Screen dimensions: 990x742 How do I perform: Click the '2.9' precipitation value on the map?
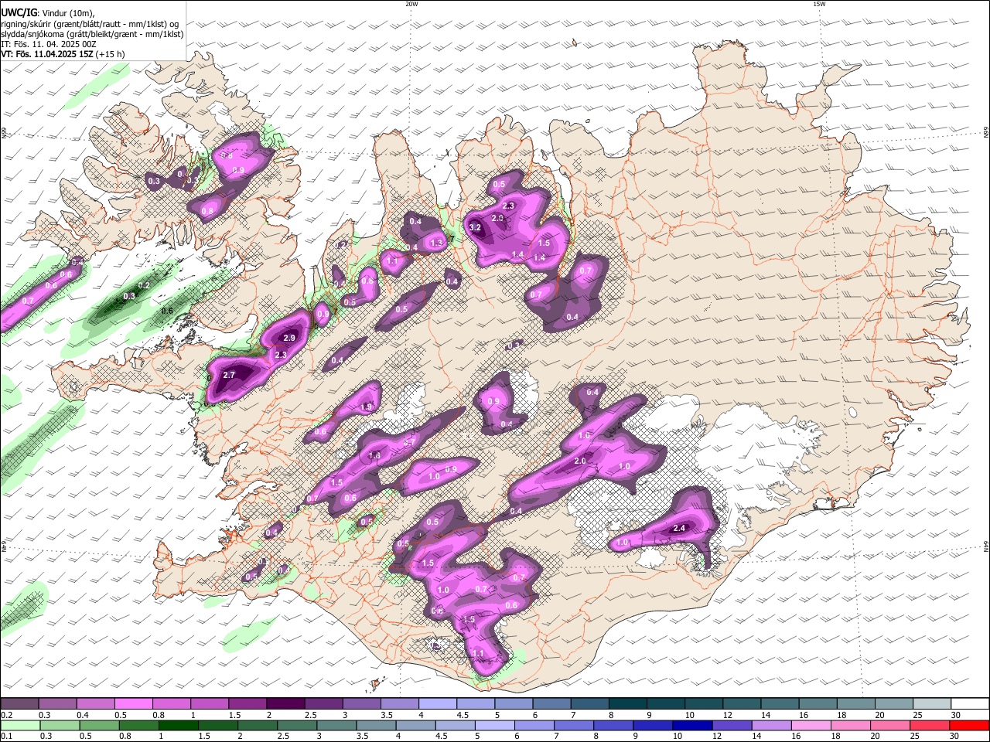pos(290,338)
